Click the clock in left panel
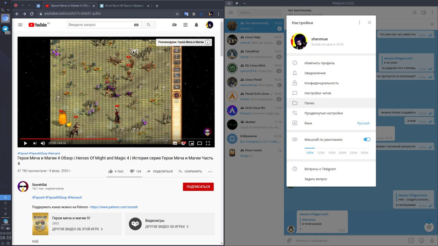The height and width of the screenshot is (246, 438). [x=5, y=237]
